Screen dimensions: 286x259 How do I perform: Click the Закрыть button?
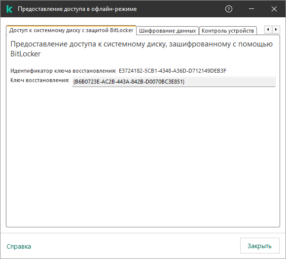(x=259, y=246)
